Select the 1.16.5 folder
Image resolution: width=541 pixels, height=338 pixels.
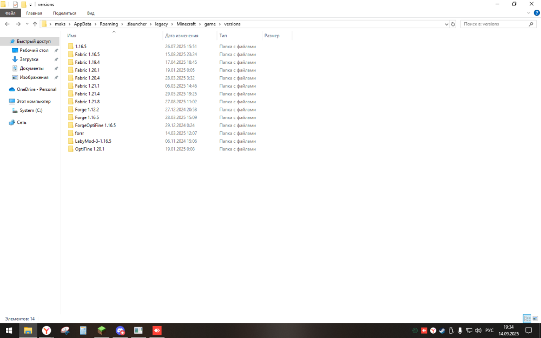81,46
